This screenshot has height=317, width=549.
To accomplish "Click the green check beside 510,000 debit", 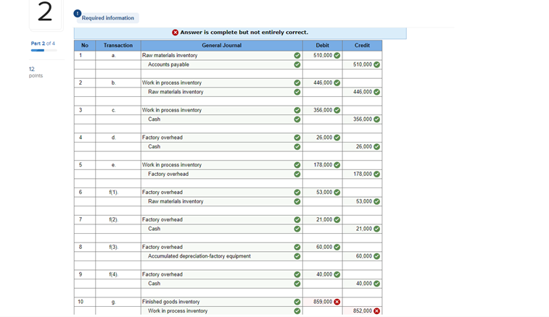I will (x=337, y=56).
